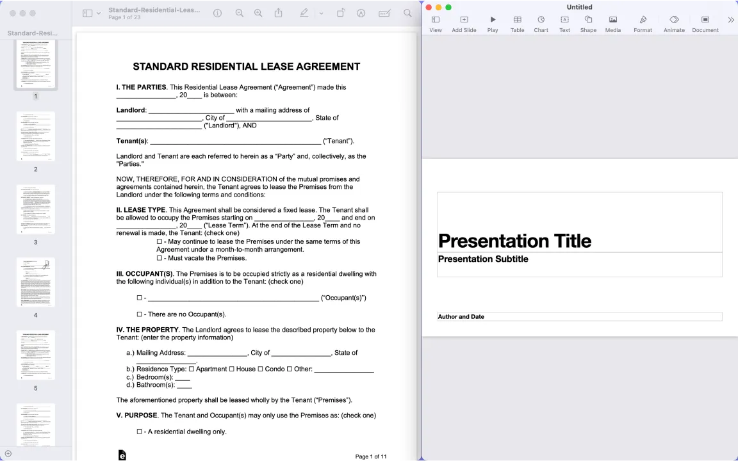Open the Document inspector in Keynote

pyautogui.click(x=705, y=24)
